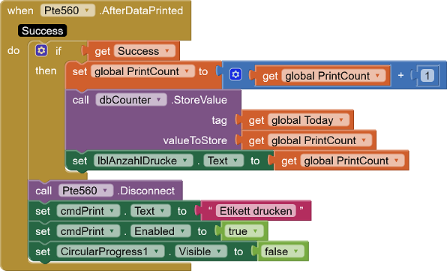Select the .StoreValue call block
447x271 pixels.
coord(153,120)
